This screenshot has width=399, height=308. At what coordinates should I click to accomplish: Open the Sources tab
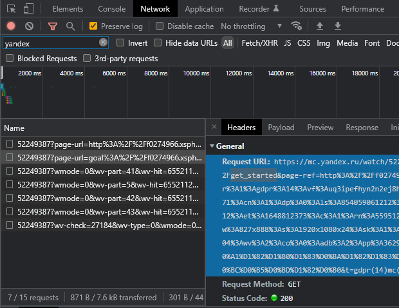coord(313,9)
